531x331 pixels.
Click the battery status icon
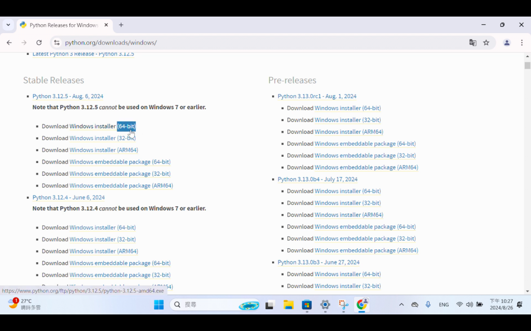click(x=480, y=305)
